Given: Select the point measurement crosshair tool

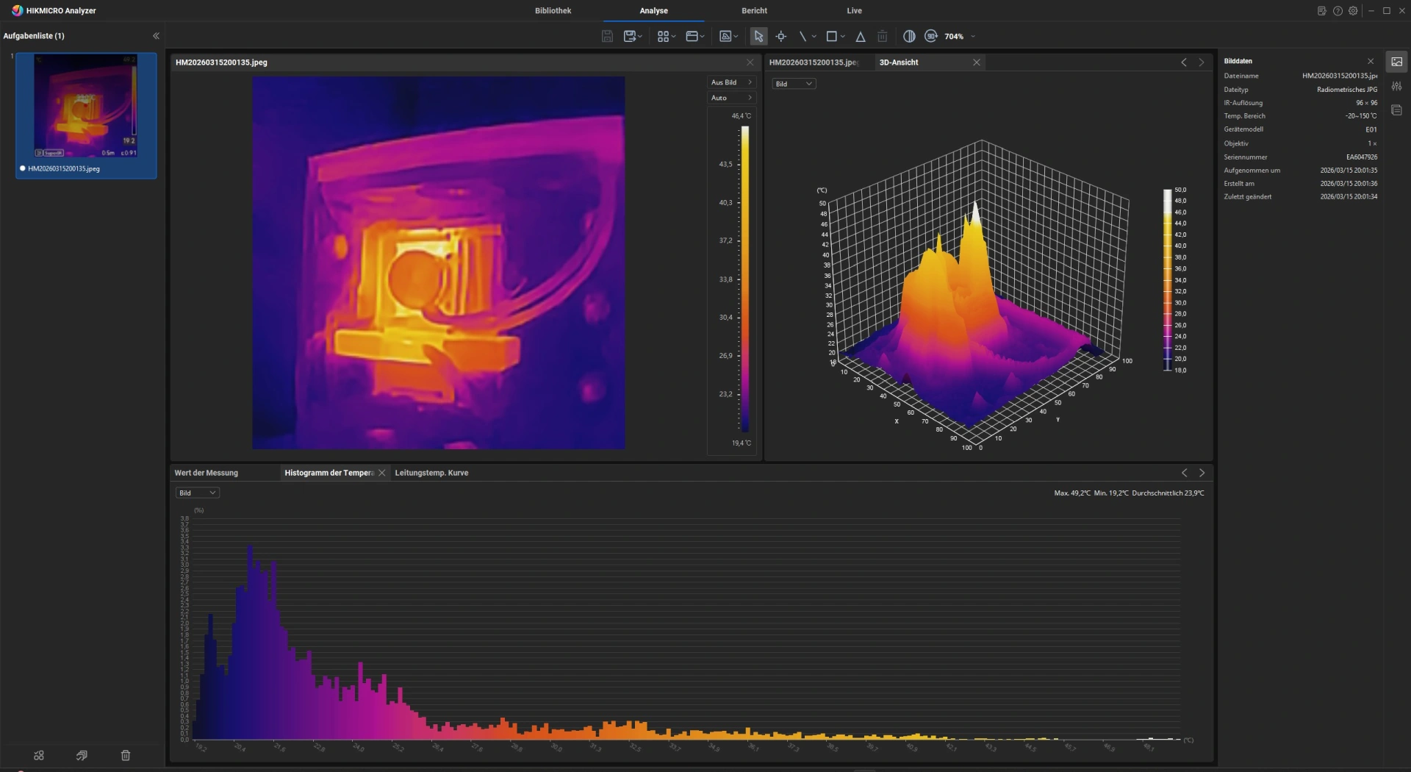Looking at the screenshot, I should click(781, 36).
